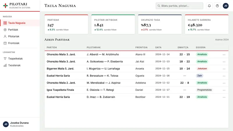Click the Amaituta badge in the Atano III row
This screenshot has width=233, height=131.
coord(202,54)
